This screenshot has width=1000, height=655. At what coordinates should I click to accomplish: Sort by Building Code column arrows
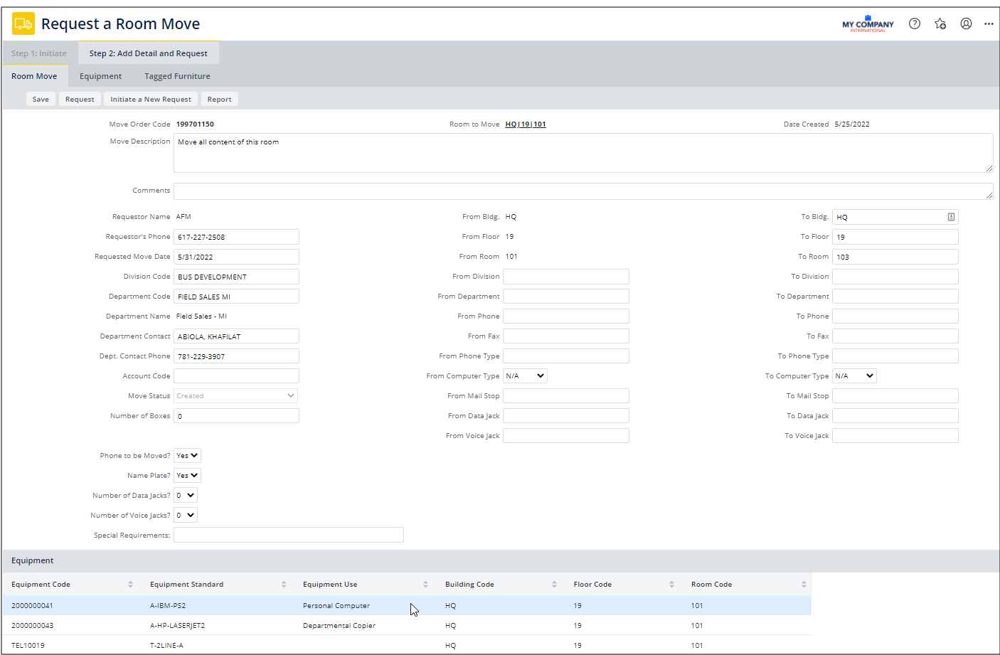[x=554, y=585]
